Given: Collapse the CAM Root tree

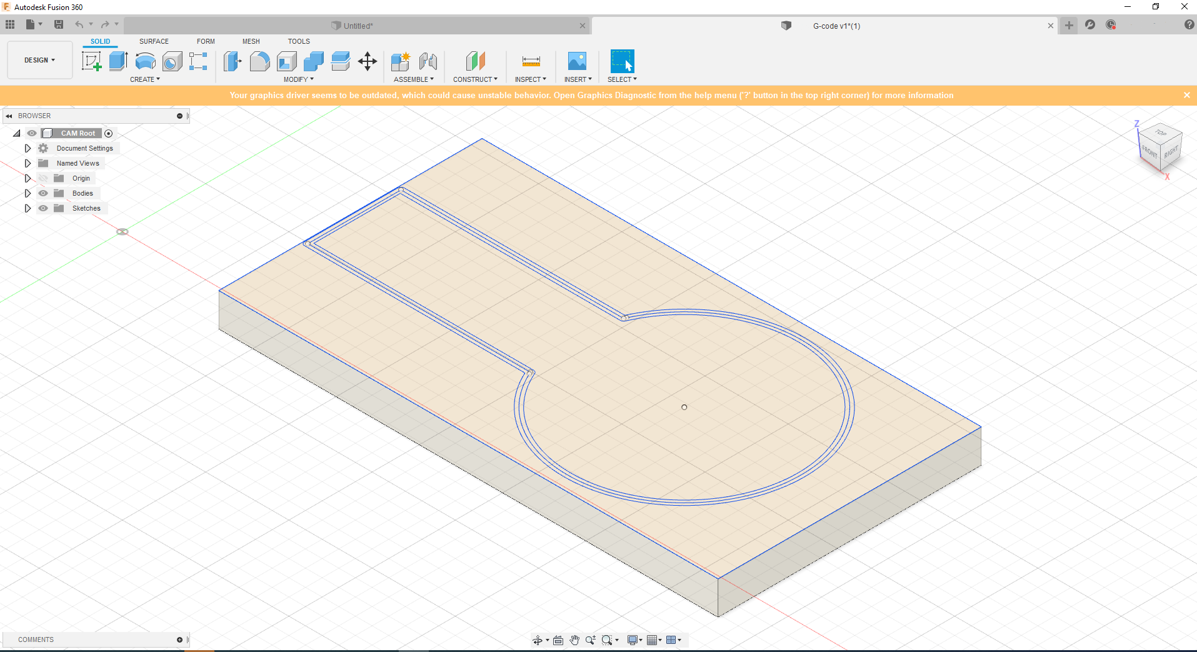Looking at the screenshot, I should 17,133.
